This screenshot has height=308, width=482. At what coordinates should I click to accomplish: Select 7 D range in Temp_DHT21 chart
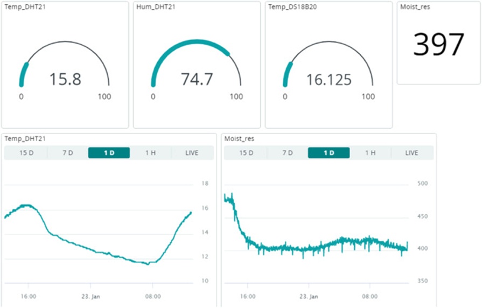[68, 153]
